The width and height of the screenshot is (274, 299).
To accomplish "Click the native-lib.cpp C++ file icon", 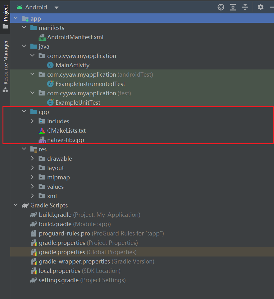I will point(42,140).
